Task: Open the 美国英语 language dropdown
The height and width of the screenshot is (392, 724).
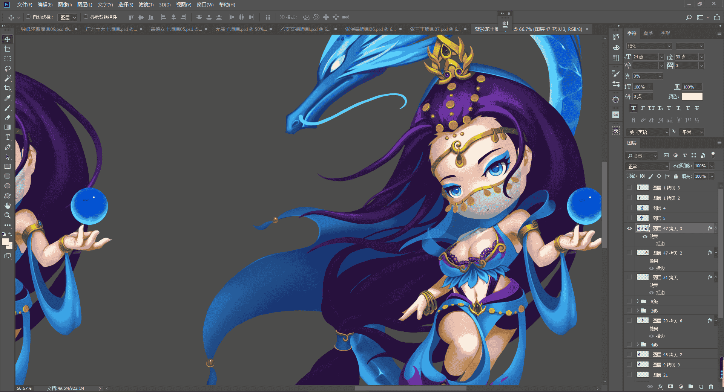Action: 648,132
